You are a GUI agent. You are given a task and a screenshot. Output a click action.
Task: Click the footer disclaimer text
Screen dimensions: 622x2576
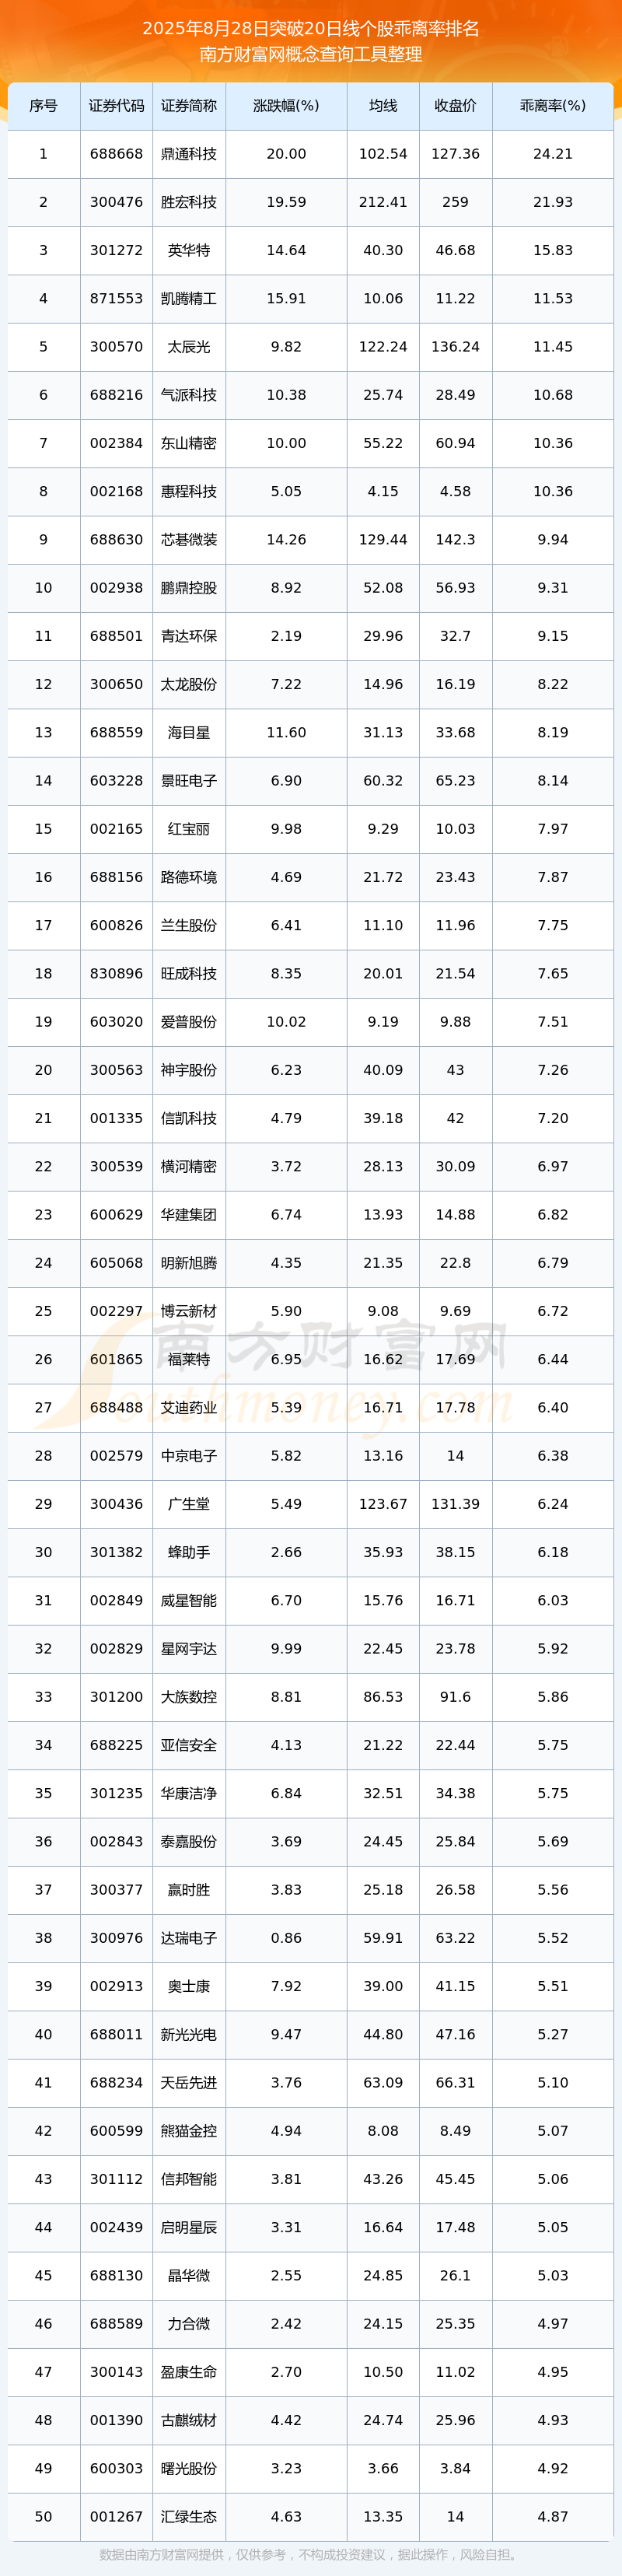(x=310, y=2554)
